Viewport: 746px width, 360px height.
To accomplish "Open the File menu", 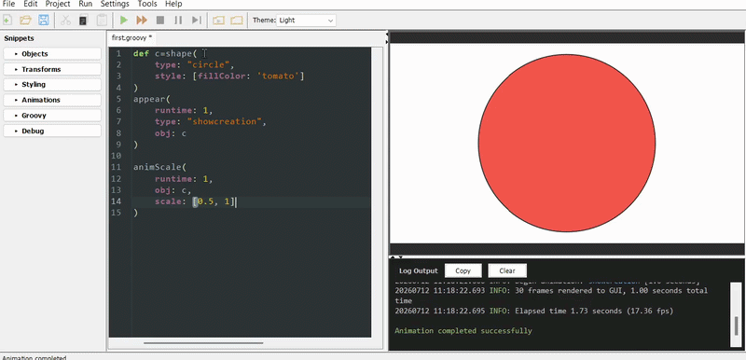I will [8, 5].
